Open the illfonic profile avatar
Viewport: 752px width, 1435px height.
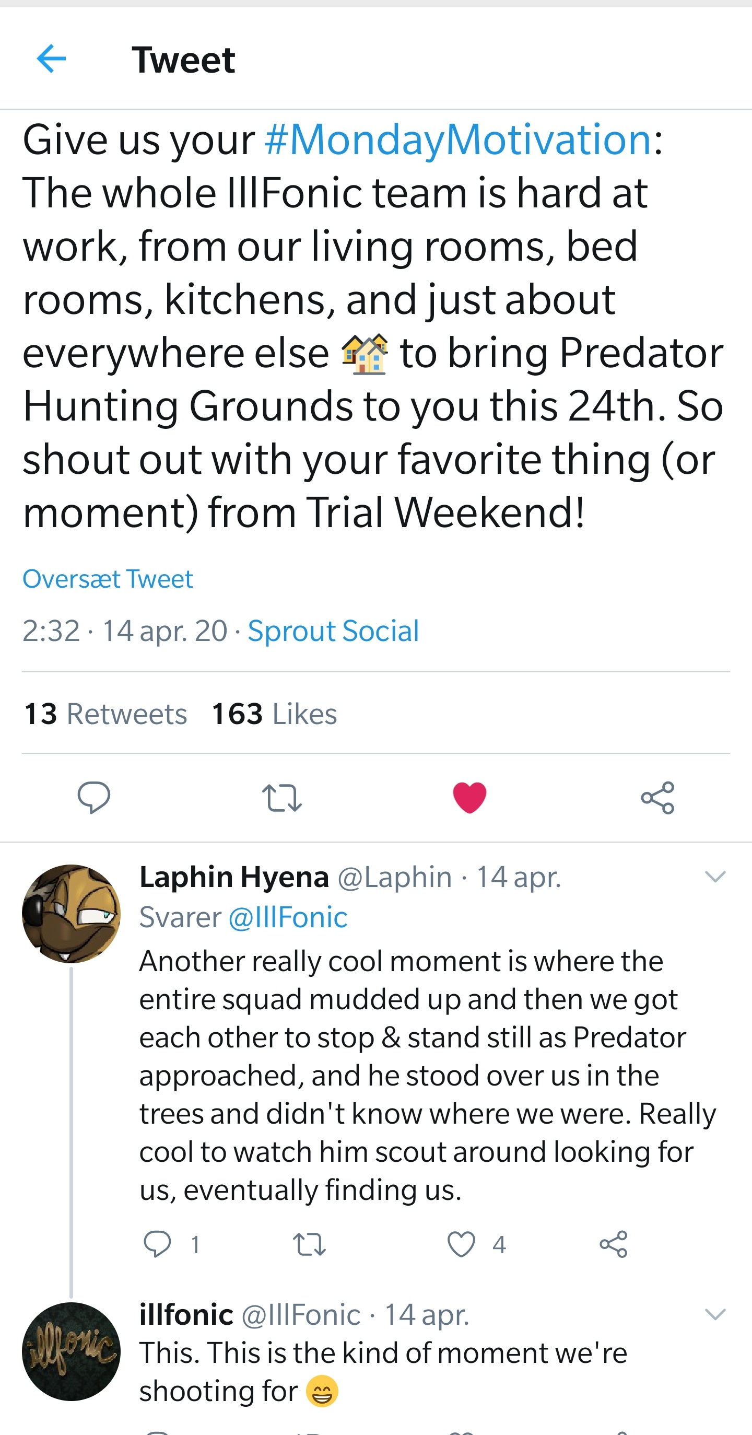pyautogui.click(x=72, y=1351)
